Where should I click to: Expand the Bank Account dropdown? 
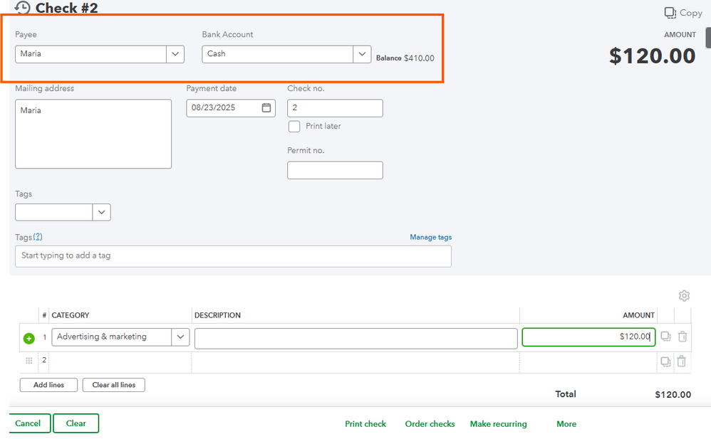[362, 54]
